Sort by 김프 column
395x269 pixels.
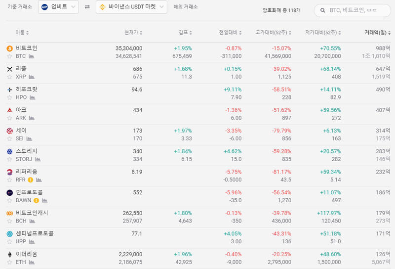pos(186,33)
